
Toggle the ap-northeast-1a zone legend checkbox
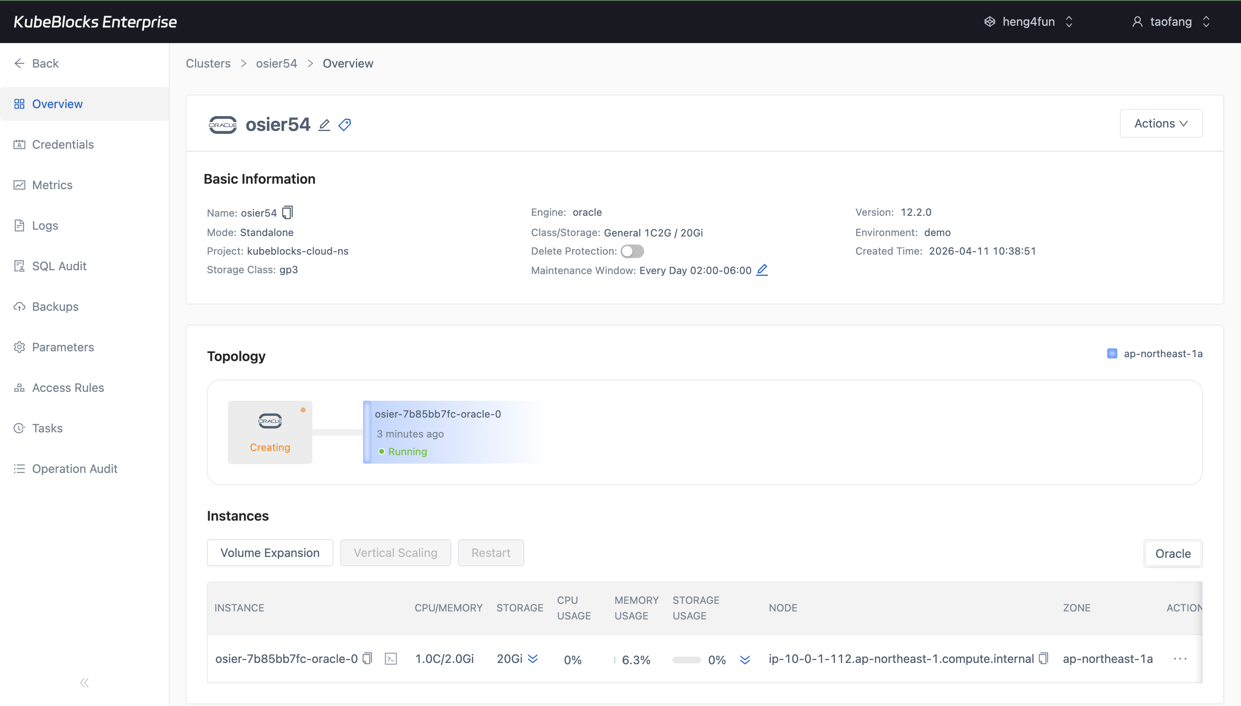[x=1112, y=353]
